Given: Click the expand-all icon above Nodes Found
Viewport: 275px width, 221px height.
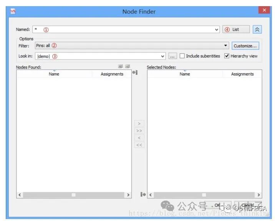Looking at the screenshot, I should tap(121, 67).
